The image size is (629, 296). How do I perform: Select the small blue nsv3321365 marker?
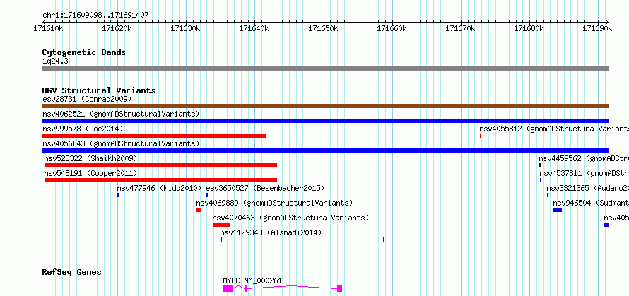[548, 195]
